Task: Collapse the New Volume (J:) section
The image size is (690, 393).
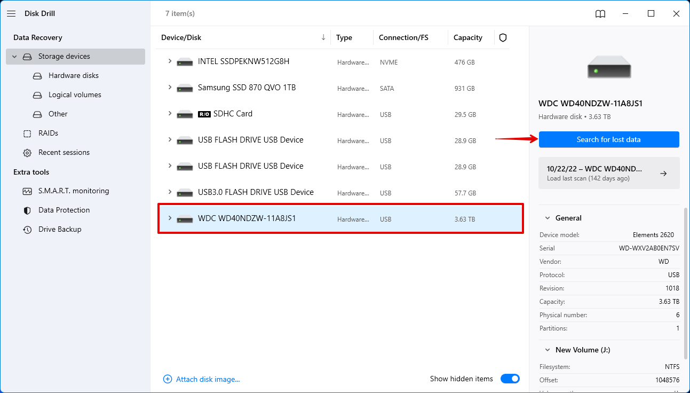Action: (x=547, y=350)
